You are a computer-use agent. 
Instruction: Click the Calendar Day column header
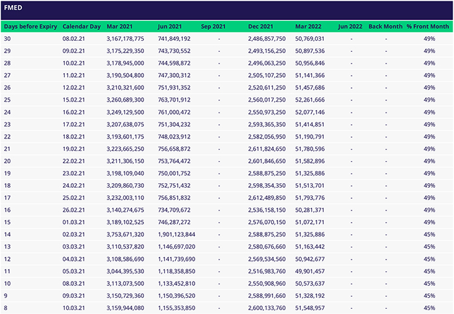click(x=82, y=27)
